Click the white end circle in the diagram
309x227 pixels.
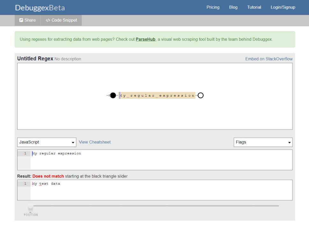pos(200,95)
